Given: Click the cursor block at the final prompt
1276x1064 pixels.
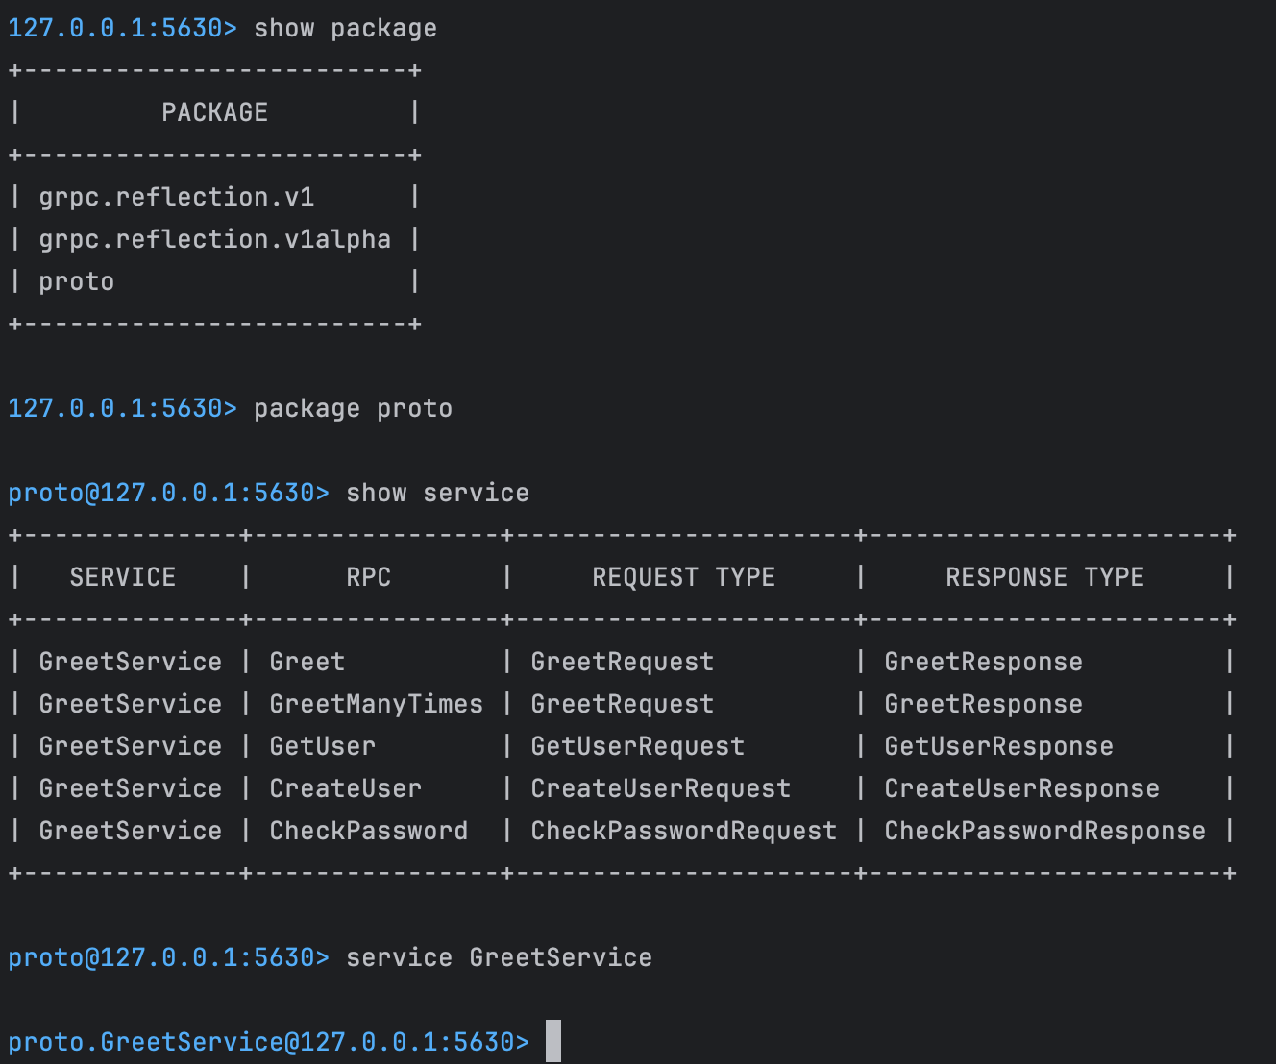Looking at the screenshot, I should click(x=553, y=1041).
